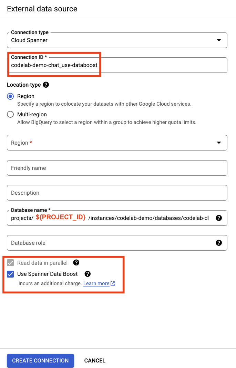Toggle the Read data in parallel checkbox
This screenshot has width=236, height=368.
coord(10,263)
